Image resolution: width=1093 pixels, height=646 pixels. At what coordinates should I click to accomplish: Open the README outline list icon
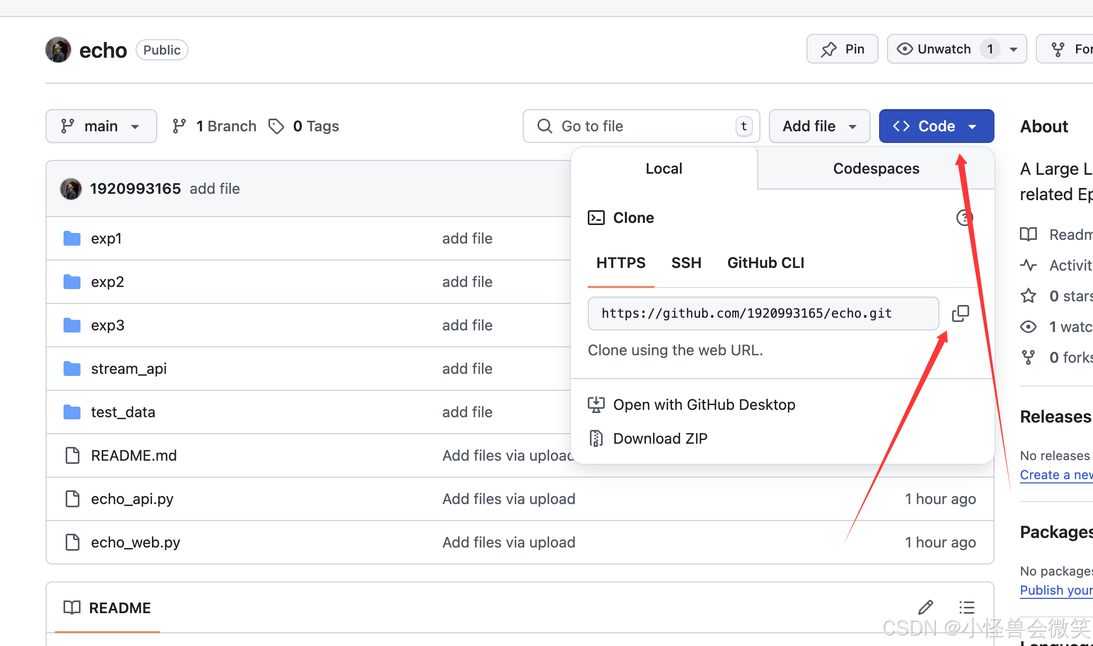tap(966, 607)
